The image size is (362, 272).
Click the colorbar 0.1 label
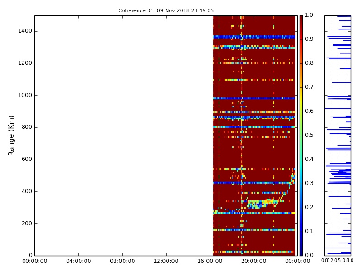(309, 231)
